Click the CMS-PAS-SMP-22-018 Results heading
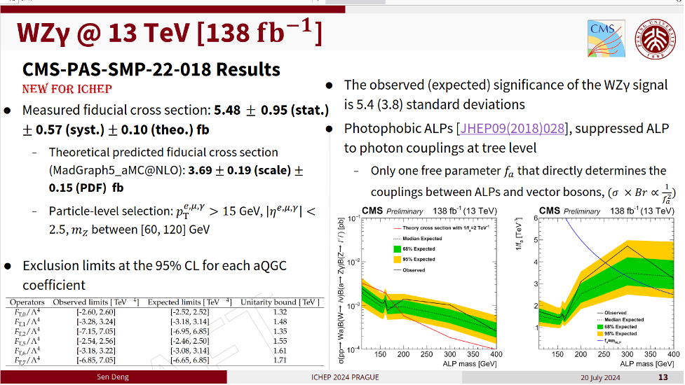685x385 pixels. (151, 69)
